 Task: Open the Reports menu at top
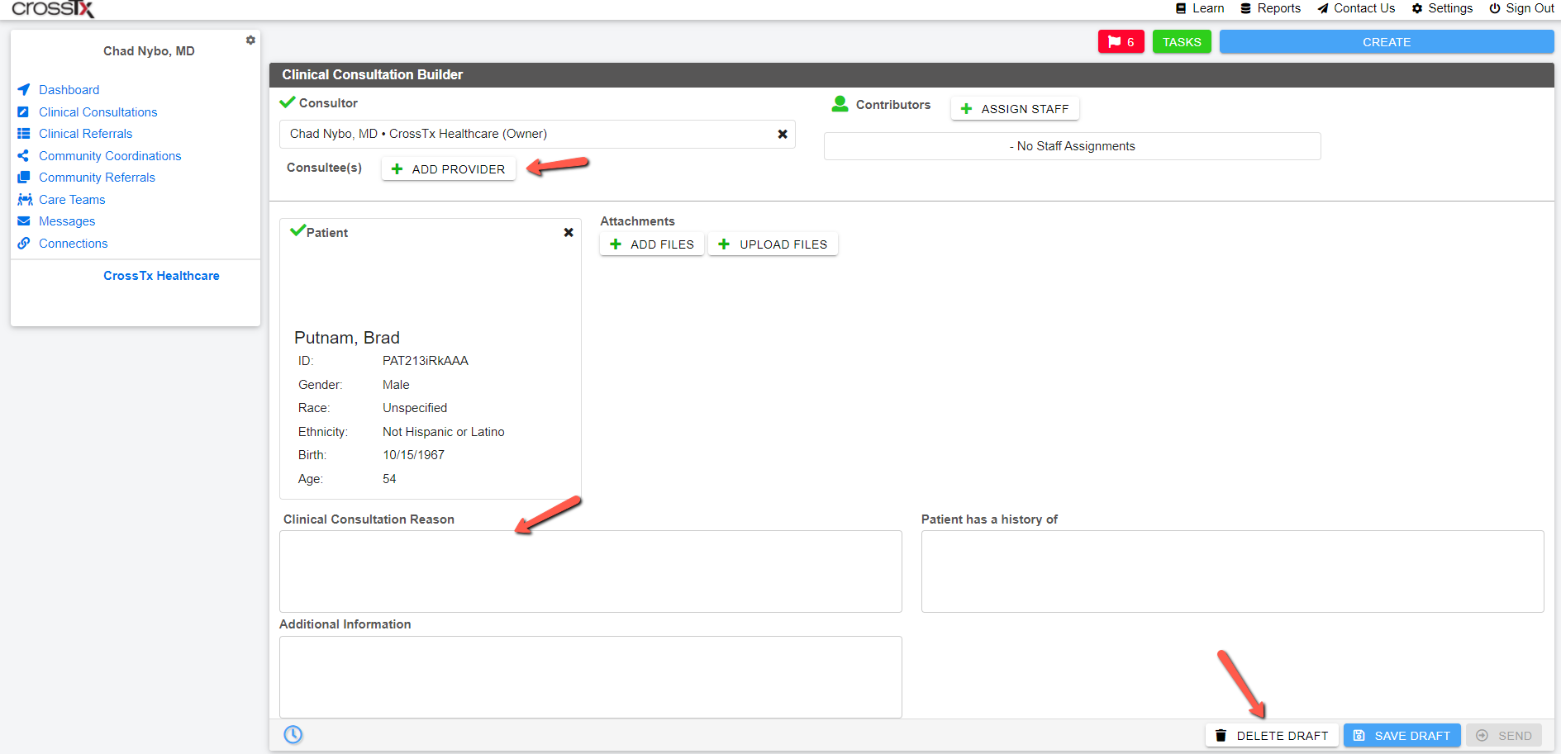[1270, 8]
